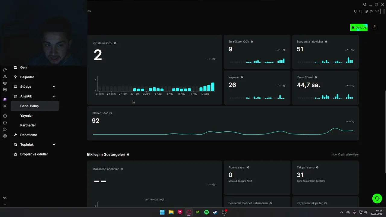Open the ad blocker shield icon

[366, 11]
